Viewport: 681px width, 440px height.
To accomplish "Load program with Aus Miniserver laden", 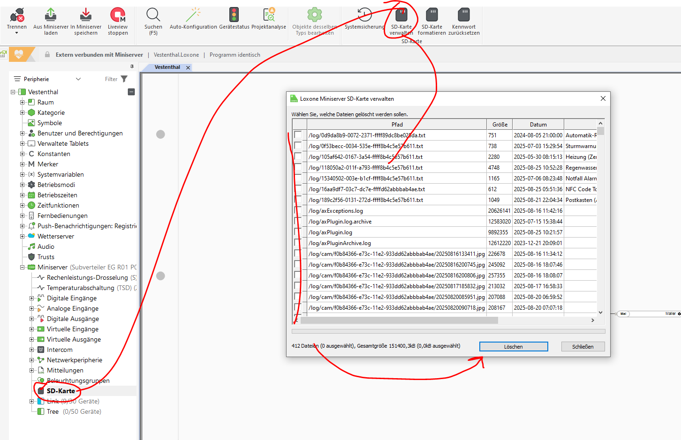I will point(51,15).
